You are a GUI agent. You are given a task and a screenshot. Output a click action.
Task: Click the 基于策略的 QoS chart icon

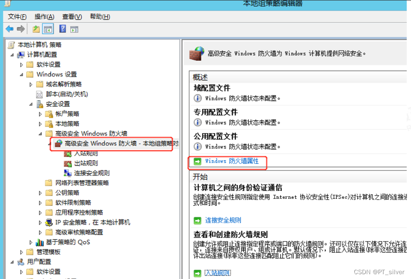point(40,242)
